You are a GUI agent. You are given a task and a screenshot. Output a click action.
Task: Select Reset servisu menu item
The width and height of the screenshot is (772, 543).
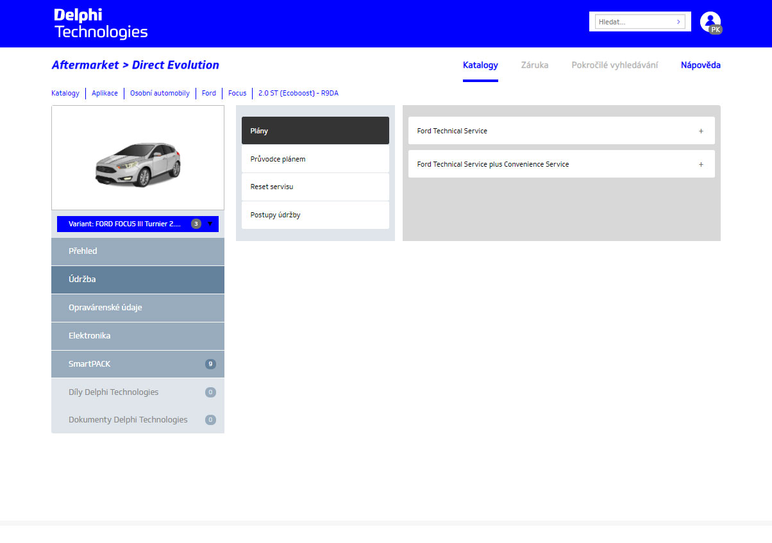tap(315, 187)
